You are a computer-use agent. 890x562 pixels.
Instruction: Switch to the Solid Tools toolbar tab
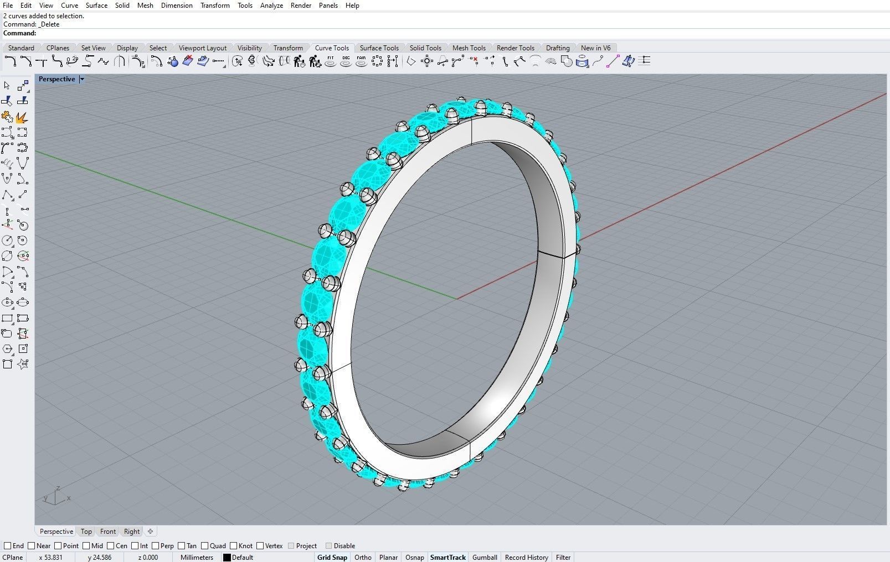425,48
